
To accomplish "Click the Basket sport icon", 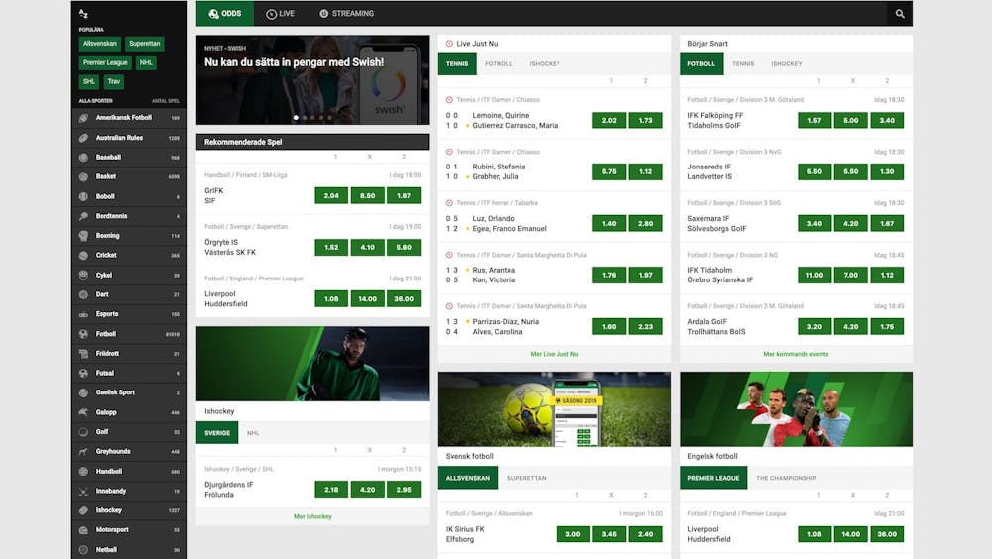I will point(83,176).
